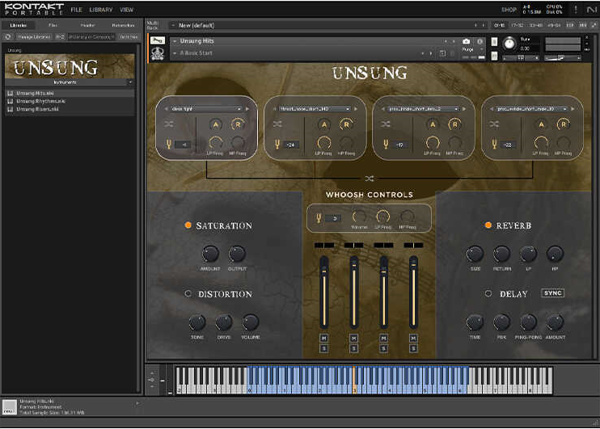Open the instrument info icon
600x429 pixels.
[x=480, y=41]
